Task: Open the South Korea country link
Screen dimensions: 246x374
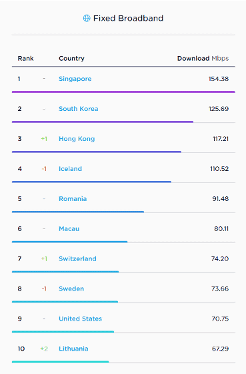Action: (x=79, y=109)
